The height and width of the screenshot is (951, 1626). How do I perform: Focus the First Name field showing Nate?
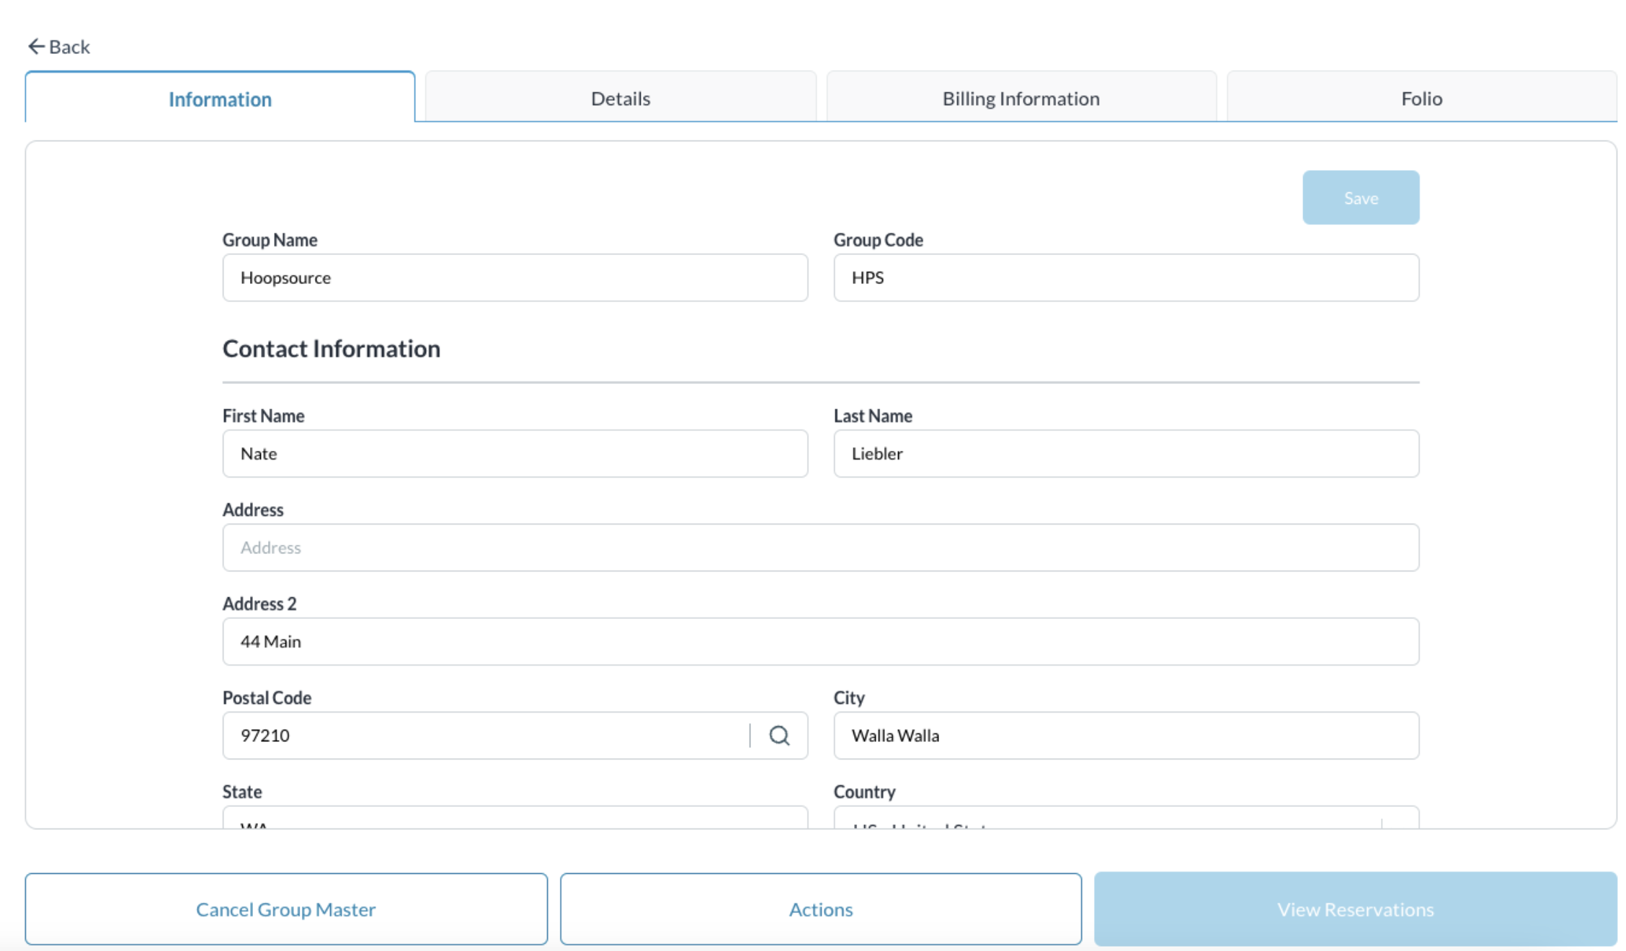click(515, 454)
